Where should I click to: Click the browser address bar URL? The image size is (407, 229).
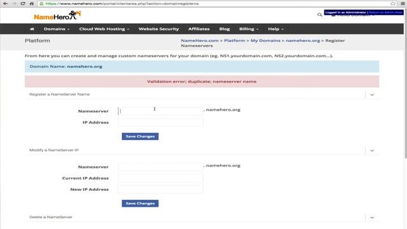click(122, 4)
